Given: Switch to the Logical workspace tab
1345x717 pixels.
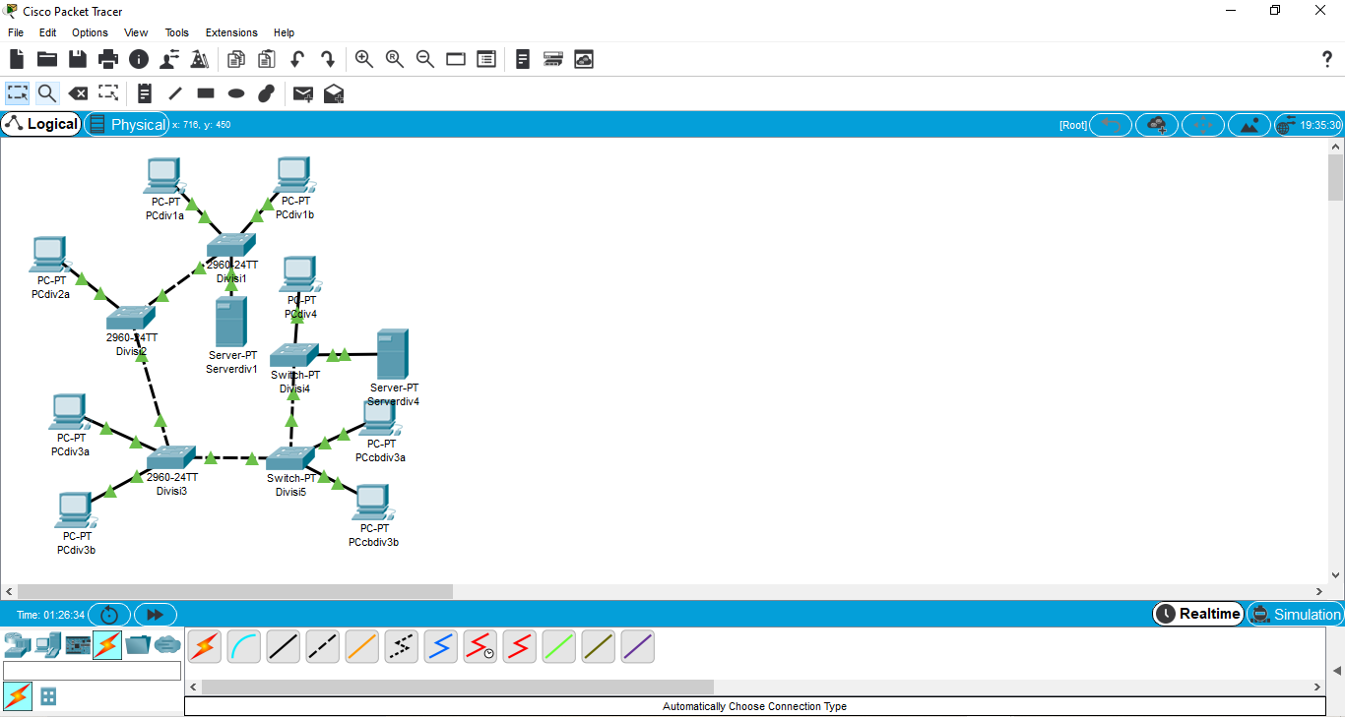Looking at the screenshot, I should click(x=41, y=124).
